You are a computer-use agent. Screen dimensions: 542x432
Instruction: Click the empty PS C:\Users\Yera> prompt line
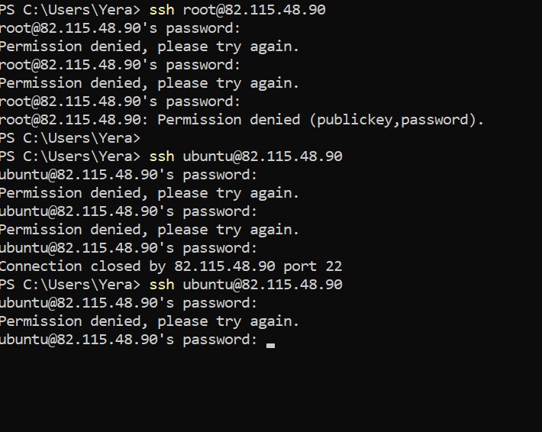(x=70, y=138)
